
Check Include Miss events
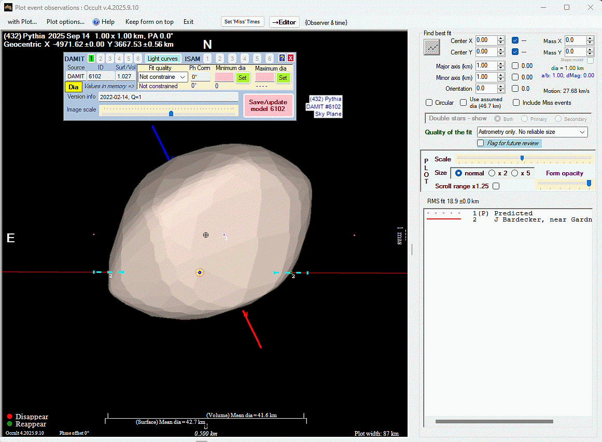point(516,103)
